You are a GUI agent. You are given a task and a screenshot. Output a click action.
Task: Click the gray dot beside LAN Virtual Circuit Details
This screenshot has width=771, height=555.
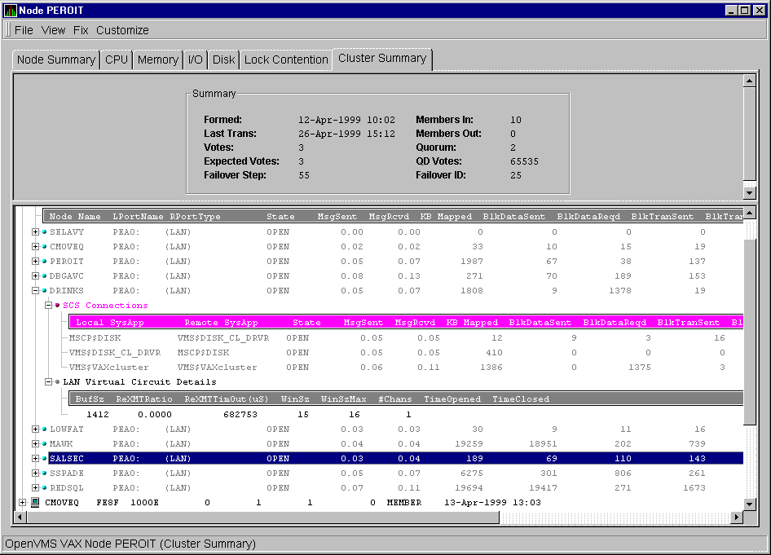58,382
